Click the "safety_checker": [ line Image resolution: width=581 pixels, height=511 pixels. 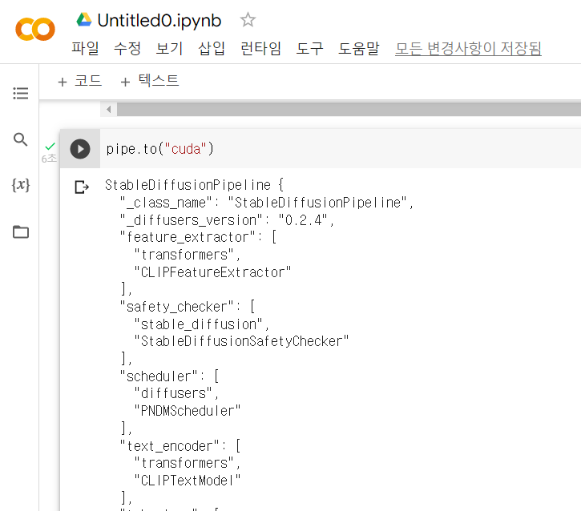tap(187, 307)
